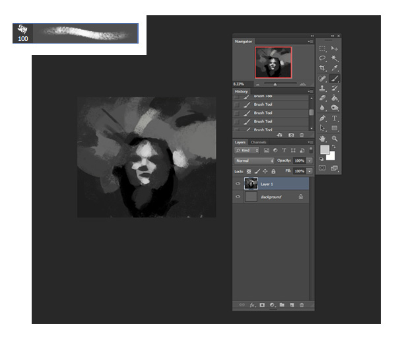Delete current state in History panel
Viewport: 396px width, 343px height.
pyautogui.click(x=302, y=135)
